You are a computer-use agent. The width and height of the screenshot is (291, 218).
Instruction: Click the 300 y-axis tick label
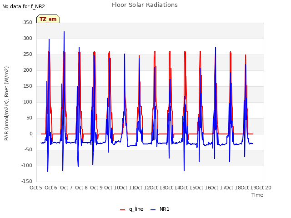(28, 38)
